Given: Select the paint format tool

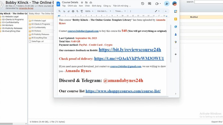Looking at the screenshot, I should 81,11.
